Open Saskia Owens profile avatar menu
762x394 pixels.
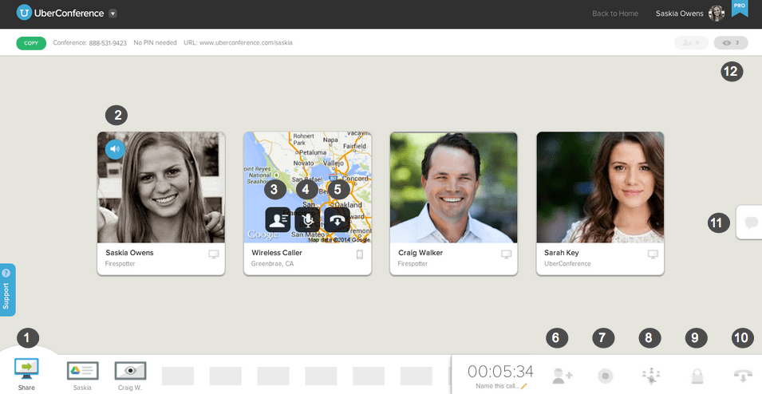pyautogui.click(x=717, y=14)
